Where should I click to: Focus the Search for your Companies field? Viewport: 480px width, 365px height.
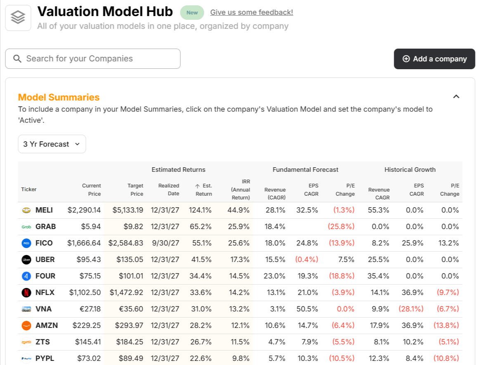tap(93, 58)
